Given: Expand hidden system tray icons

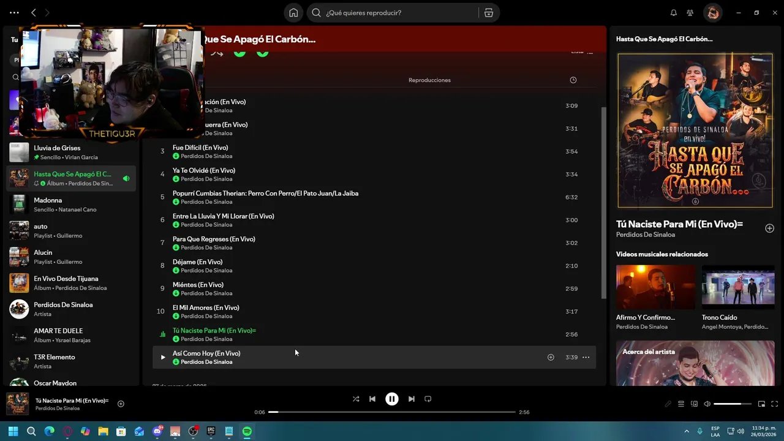Looking at the screenshot, I should 686,431.
